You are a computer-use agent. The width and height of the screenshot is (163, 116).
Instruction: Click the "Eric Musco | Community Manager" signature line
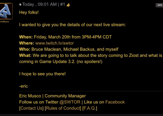point(52,96)
